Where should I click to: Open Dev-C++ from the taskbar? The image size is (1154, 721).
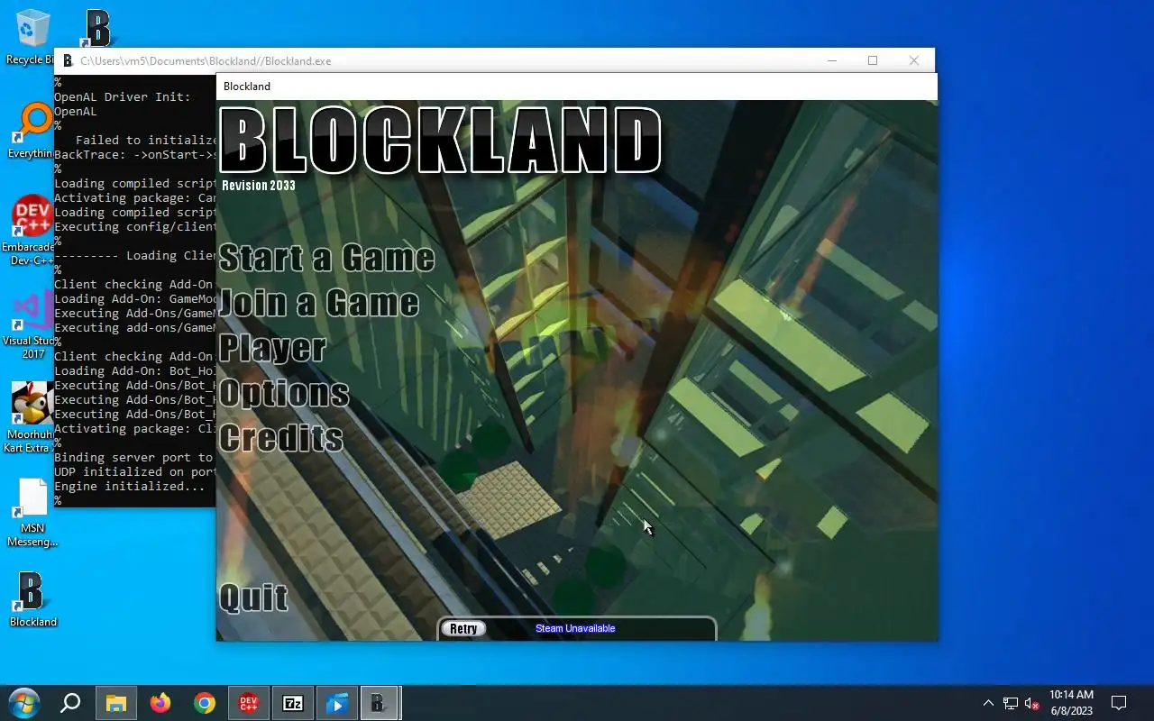(249, 703)
